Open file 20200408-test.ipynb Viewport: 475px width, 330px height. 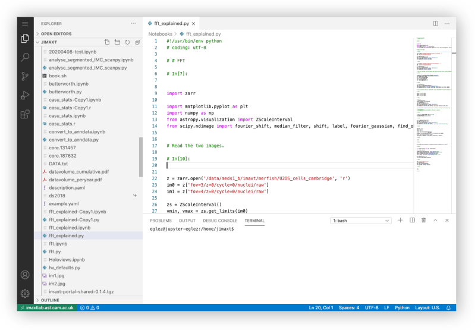[x=73, y=52]
